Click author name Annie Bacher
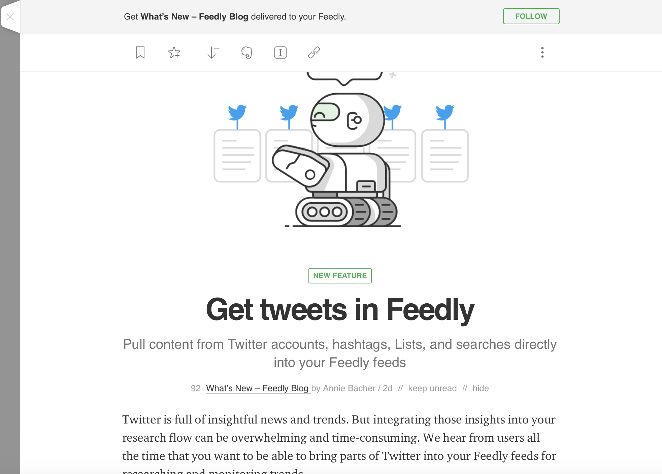The height and width of the screenshot is (474, 662). click(349, 388)
